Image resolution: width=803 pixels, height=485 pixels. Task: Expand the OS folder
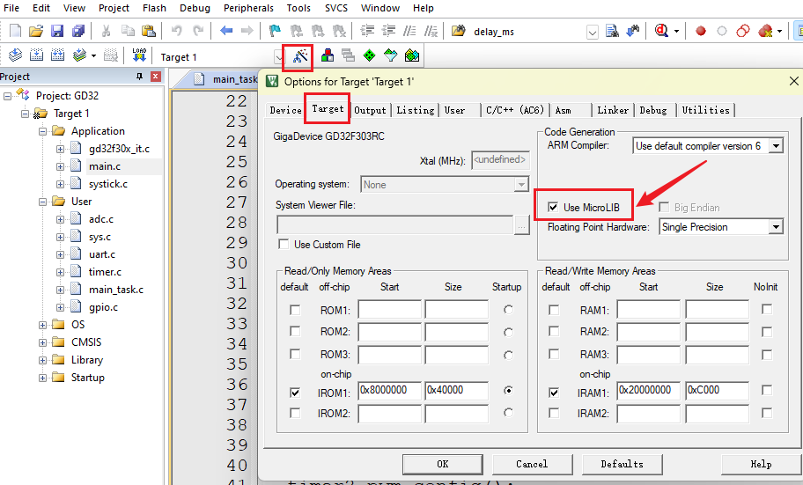pos(42,325)
